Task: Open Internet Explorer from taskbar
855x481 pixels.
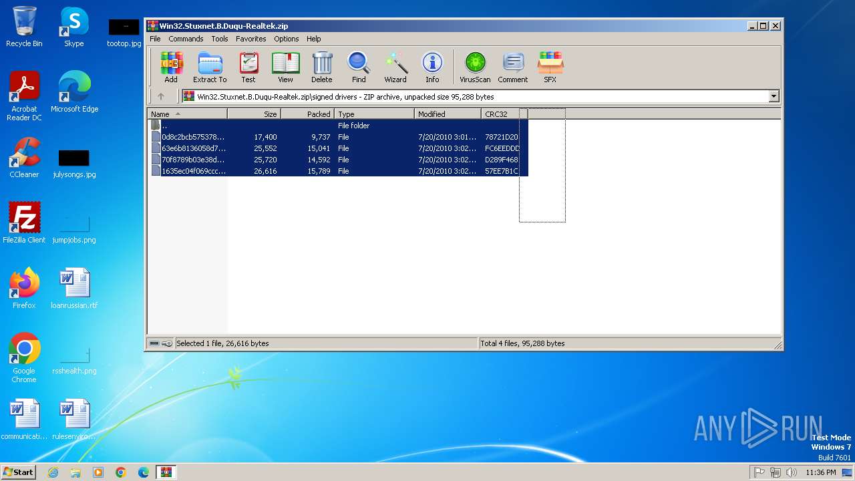Action: tap(53, 472)
